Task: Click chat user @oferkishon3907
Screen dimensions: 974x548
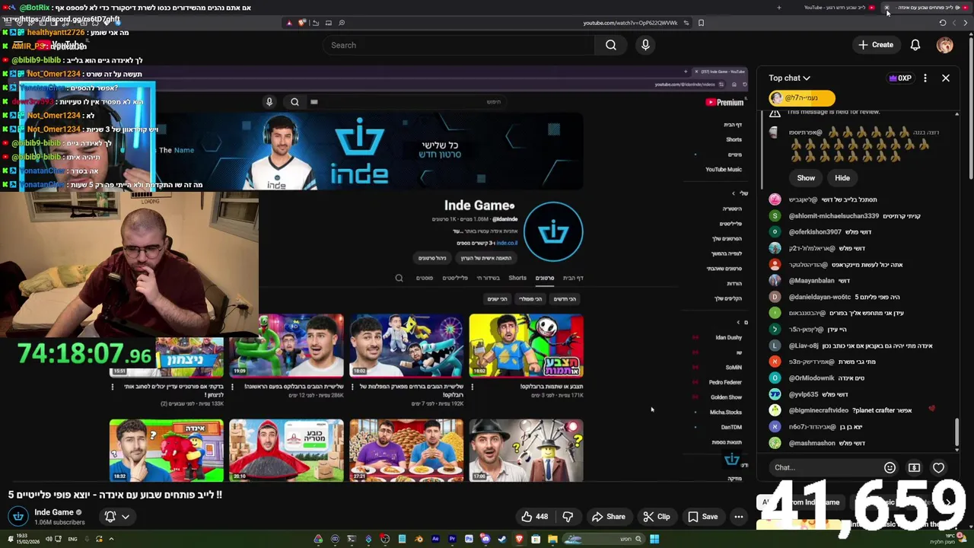Action: tap(815, 232)
